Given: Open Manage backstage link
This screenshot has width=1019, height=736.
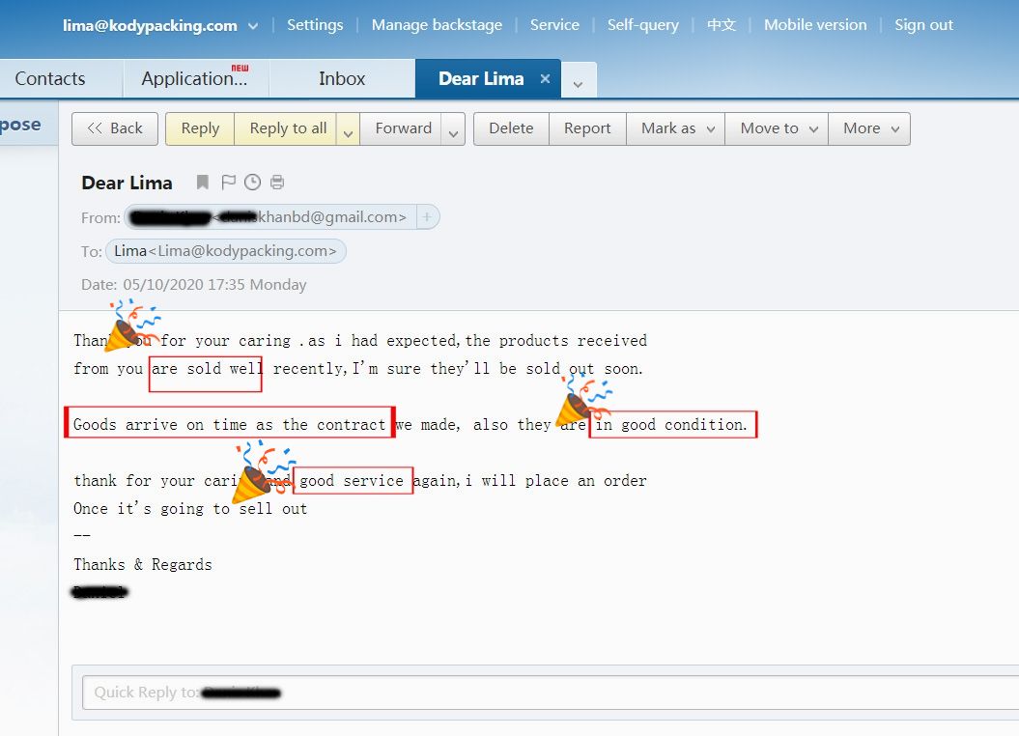Looking at the screenshot, I should 437,25.
